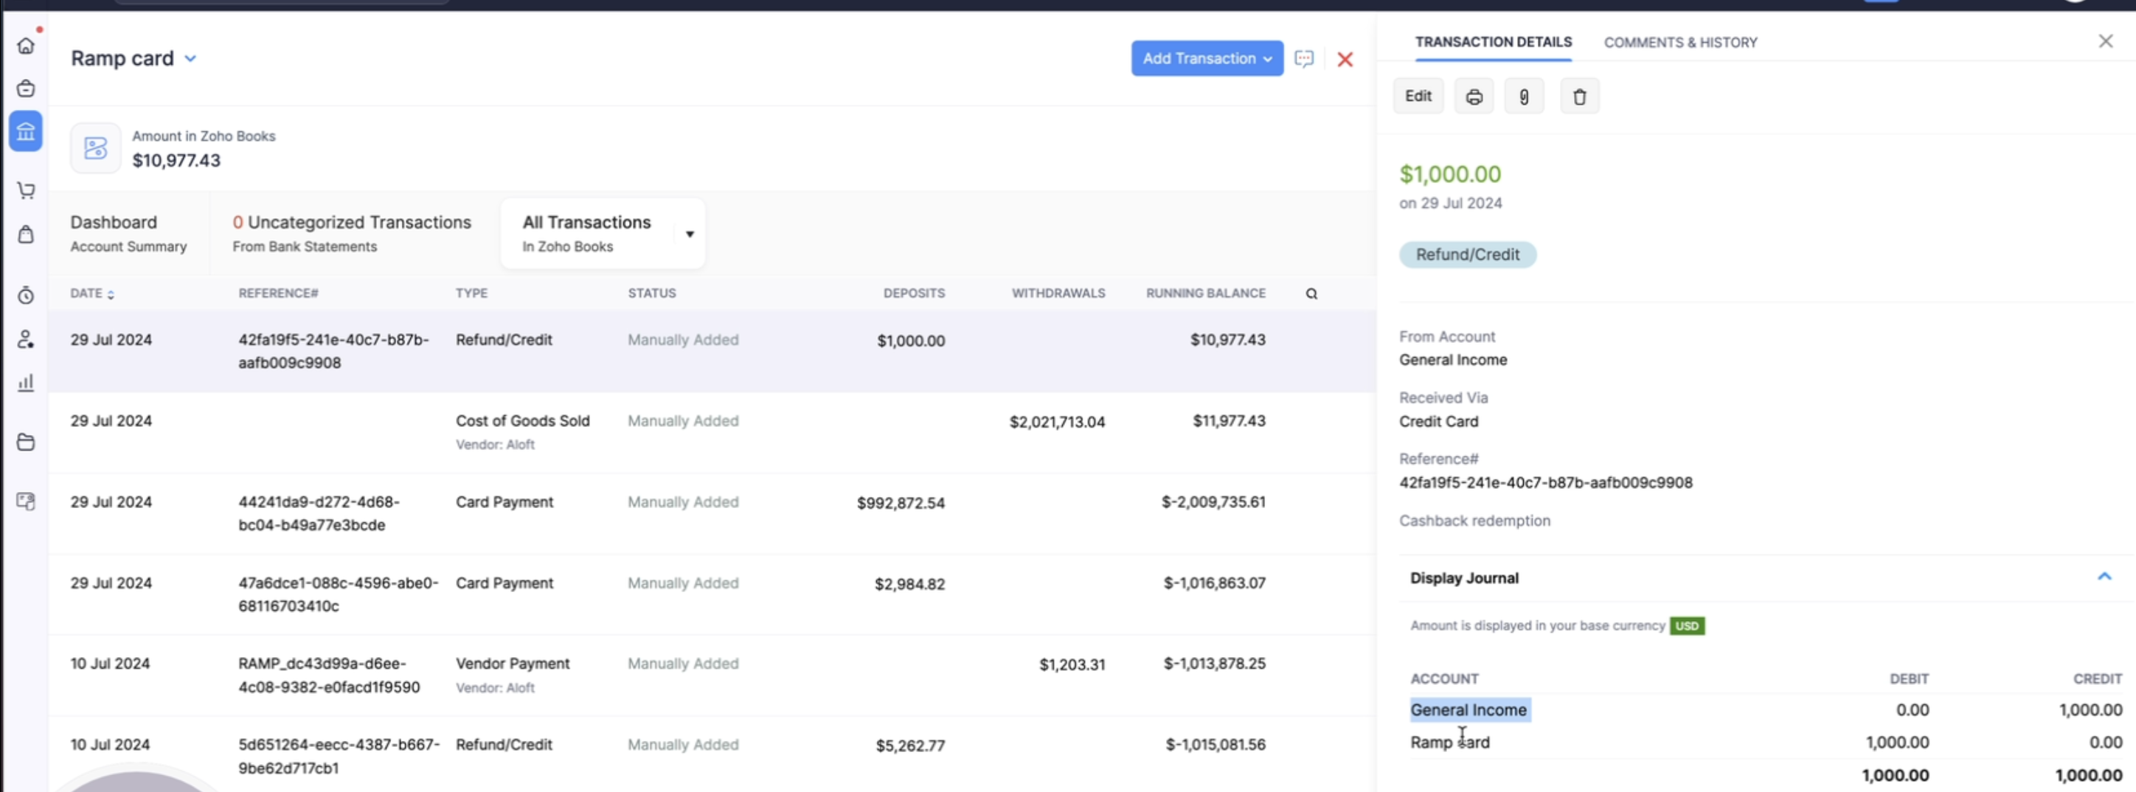Collapse the Display Journal section
Image resolution: width=2136 pixels, height=792 pixels.
pyautogui.click(x=2104, y=577)
